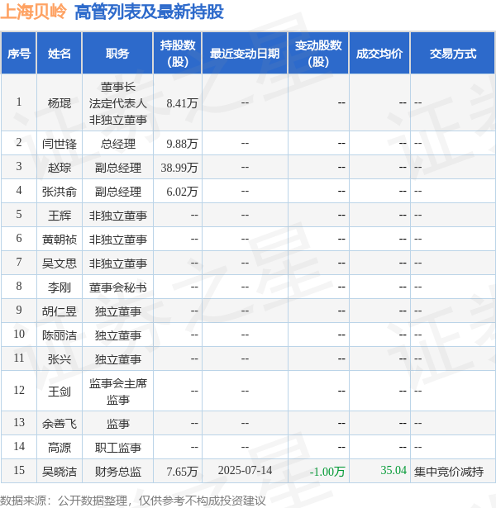496x508 pixels.
Task: Click the 职工监事 position cell
Action: pos(117,448)
